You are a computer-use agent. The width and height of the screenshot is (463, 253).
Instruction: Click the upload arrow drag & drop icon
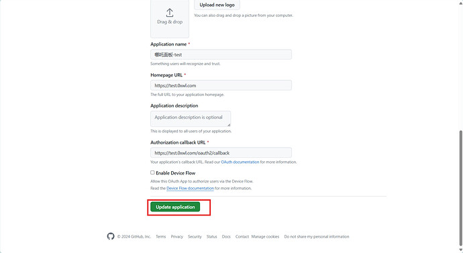[170, 13]
